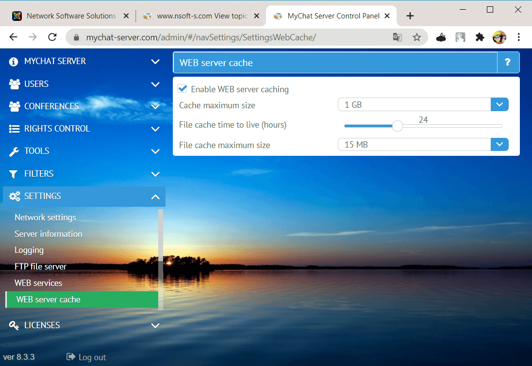Open a new browser tab
The width and height of the screenshot is (532, 366).
410,16
